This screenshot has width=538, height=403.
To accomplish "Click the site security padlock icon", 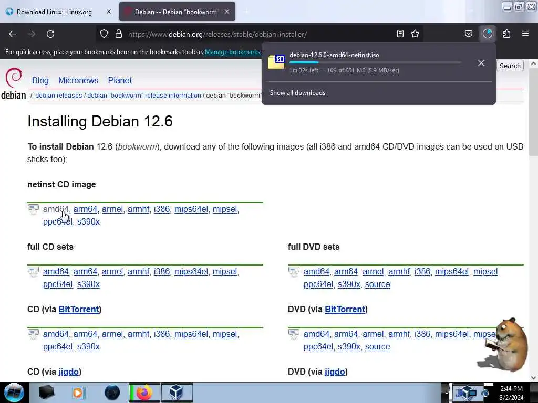I will coord(119,34).
